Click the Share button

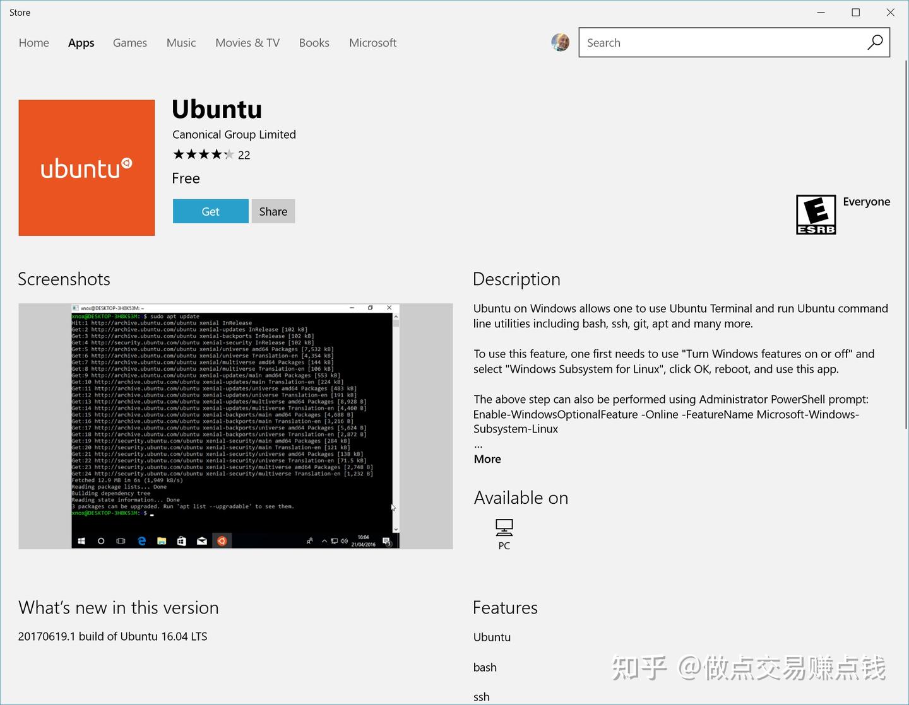point(273,211)
